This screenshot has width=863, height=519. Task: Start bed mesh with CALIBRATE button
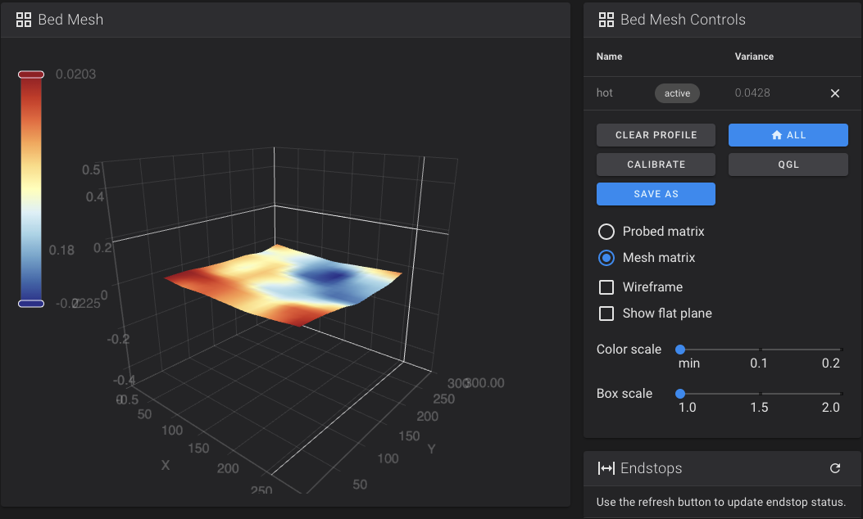656,165
